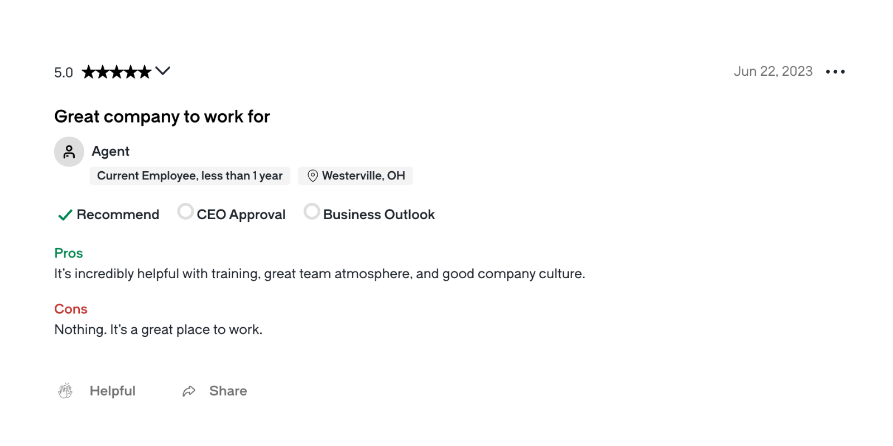Click the red Cons heading

pyautogui.click(x=71, y=309)
